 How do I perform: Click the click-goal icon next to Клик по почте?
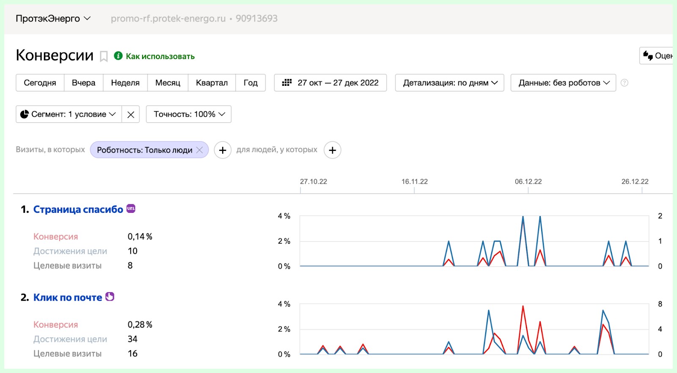110,296
